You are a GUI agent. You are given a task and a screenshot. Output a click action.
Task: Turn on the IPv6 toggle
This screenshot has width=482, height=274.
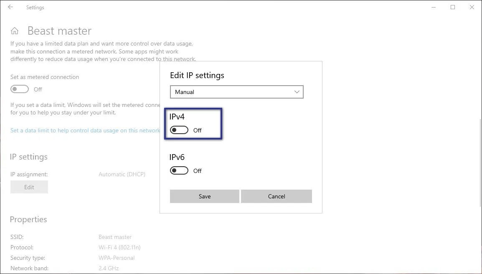pos(179,170)
